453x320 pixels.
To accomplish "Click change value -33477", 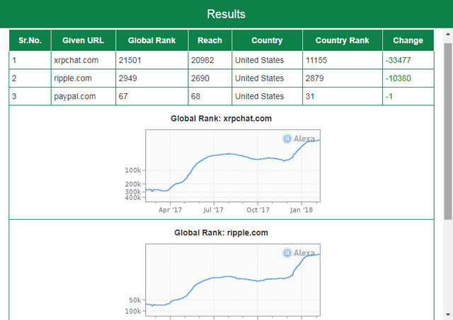I will [x=398, y=60].
